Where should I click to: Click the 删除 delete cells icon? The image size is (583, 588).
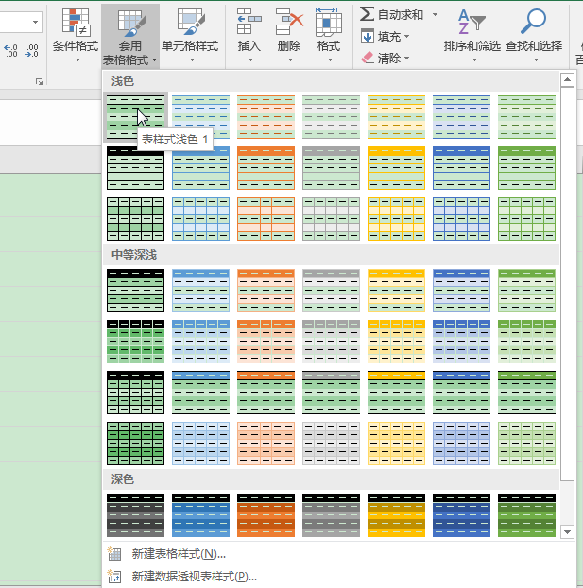coord(289,22)
